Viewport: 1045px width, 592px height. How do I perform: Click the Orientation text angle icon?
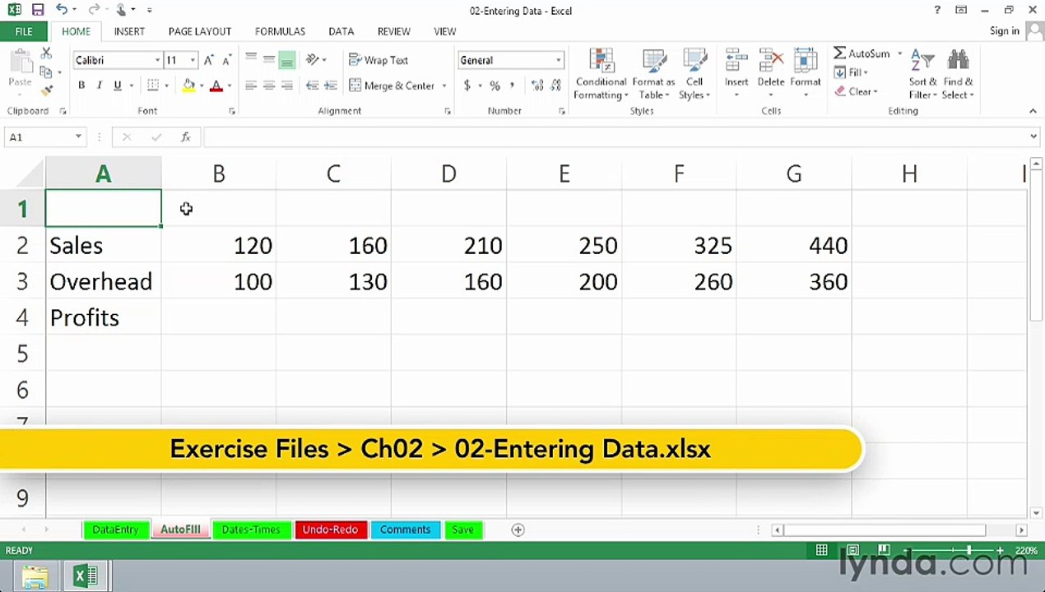coord(313,60)
